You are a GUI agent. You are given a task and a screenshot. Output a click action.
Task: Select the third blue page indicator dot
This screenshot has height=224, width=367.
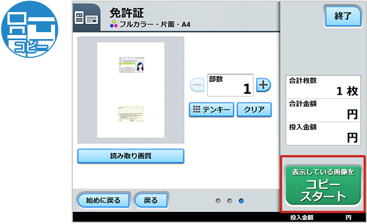click(241, 201)
